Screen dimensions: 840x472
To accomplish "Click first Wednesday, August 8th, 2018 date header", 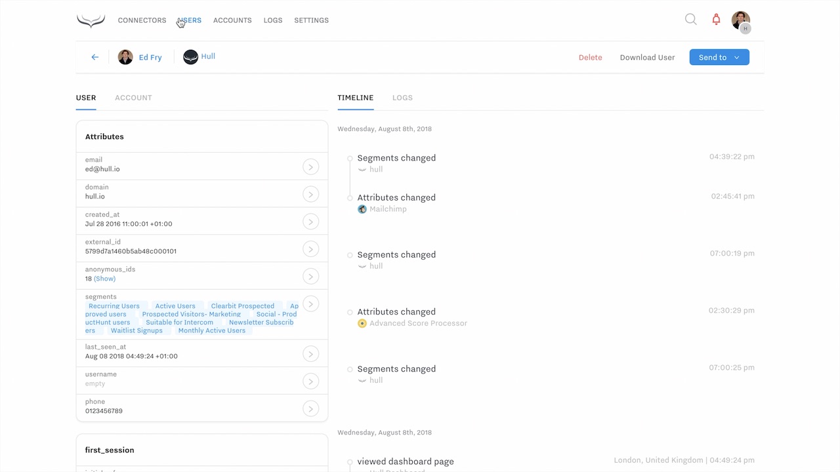I will click(x=385, y=129).
